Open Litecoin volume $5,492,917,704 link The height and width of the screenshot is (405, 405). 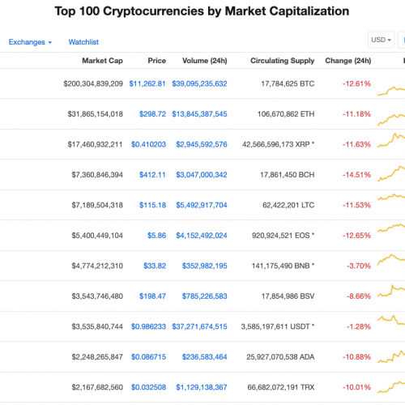point(202,205)
